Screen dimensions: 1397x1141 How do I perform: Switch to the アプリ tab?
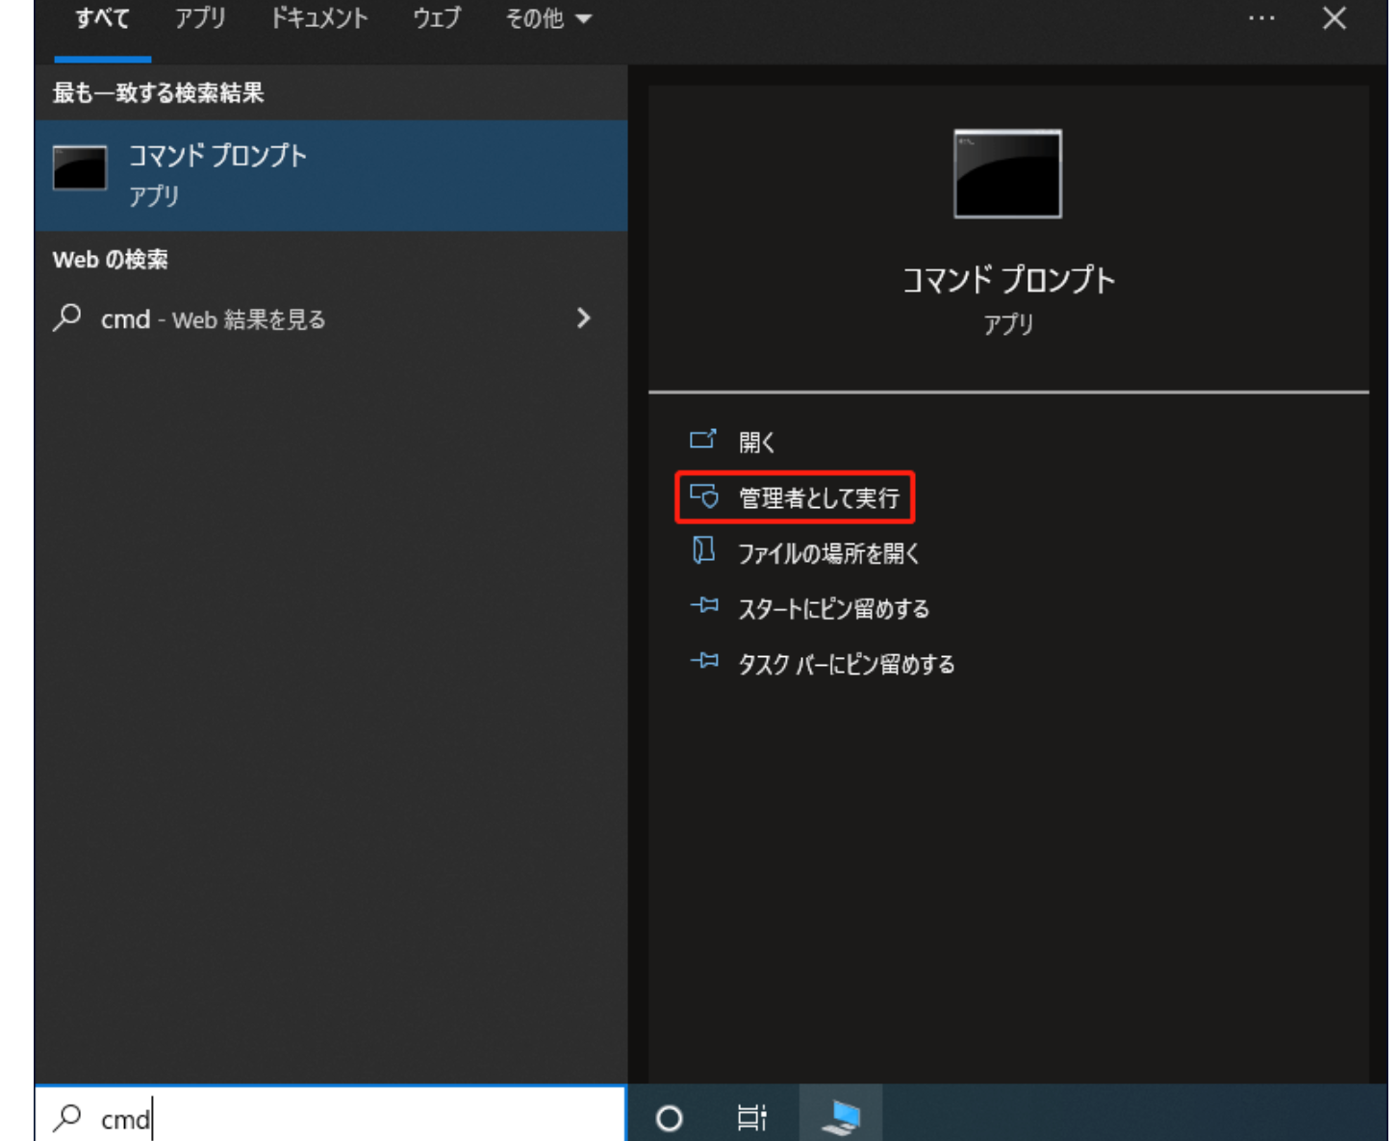coord(199,18)
